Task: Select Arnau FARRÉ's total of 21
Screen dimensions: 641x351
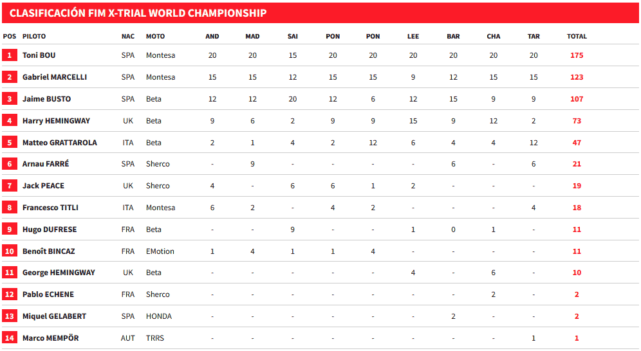Action: click(x=577, y=164)
